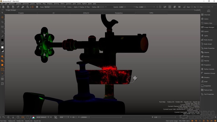Switch to the Ortho/UV view tab
Image resolution: width=217 pixels, height=122 pixels.
coord(86,13)
